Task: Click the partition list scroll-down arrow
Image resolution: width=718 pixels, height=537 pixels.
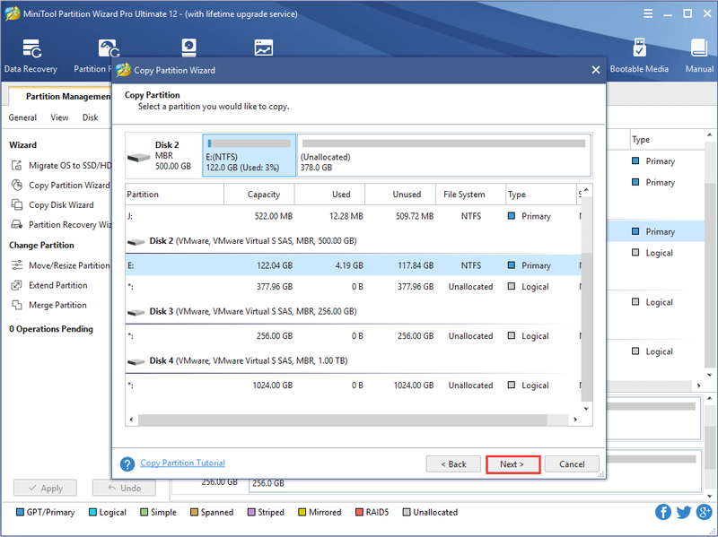Action: pyautogui.click(x=587, y=409)
